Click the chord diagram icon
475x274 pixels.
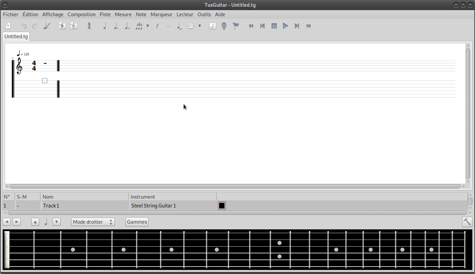pos(191,26)
